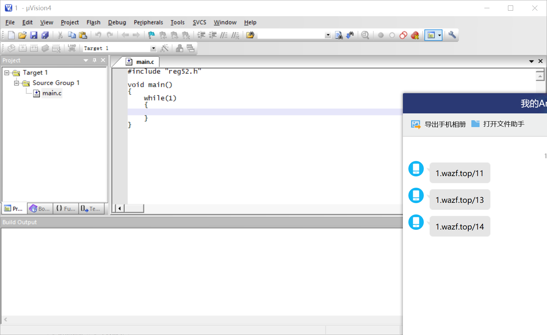Open the find text combo box dropdown arrow
The width and height of the screenshot is (547, 335).
[328, 35]
